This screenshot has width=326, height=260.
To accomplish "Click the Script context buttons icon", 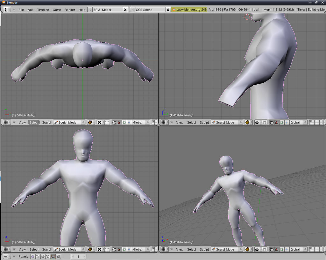I will coord(38,256).
